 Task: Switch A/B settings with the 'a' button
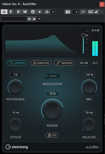33,12
